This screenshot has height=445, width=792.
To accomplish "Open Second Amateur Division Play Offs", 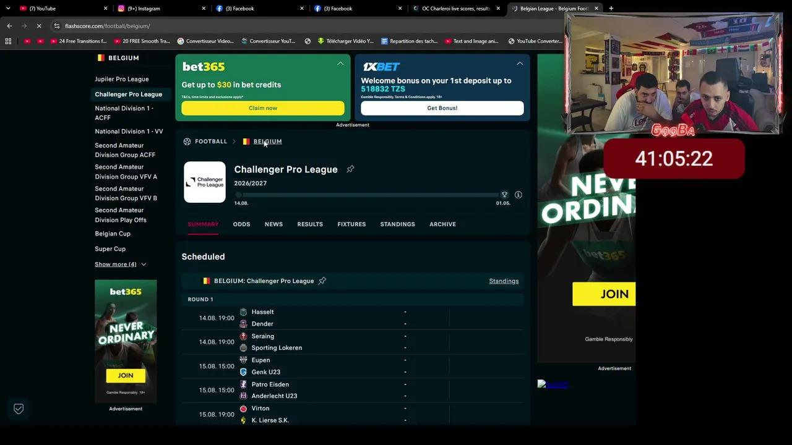I will pos(121,215).
